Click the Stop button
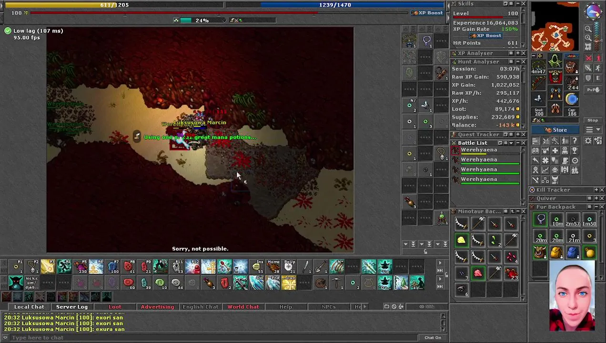This screenshot has width=606, height=343. pos(593,120)
